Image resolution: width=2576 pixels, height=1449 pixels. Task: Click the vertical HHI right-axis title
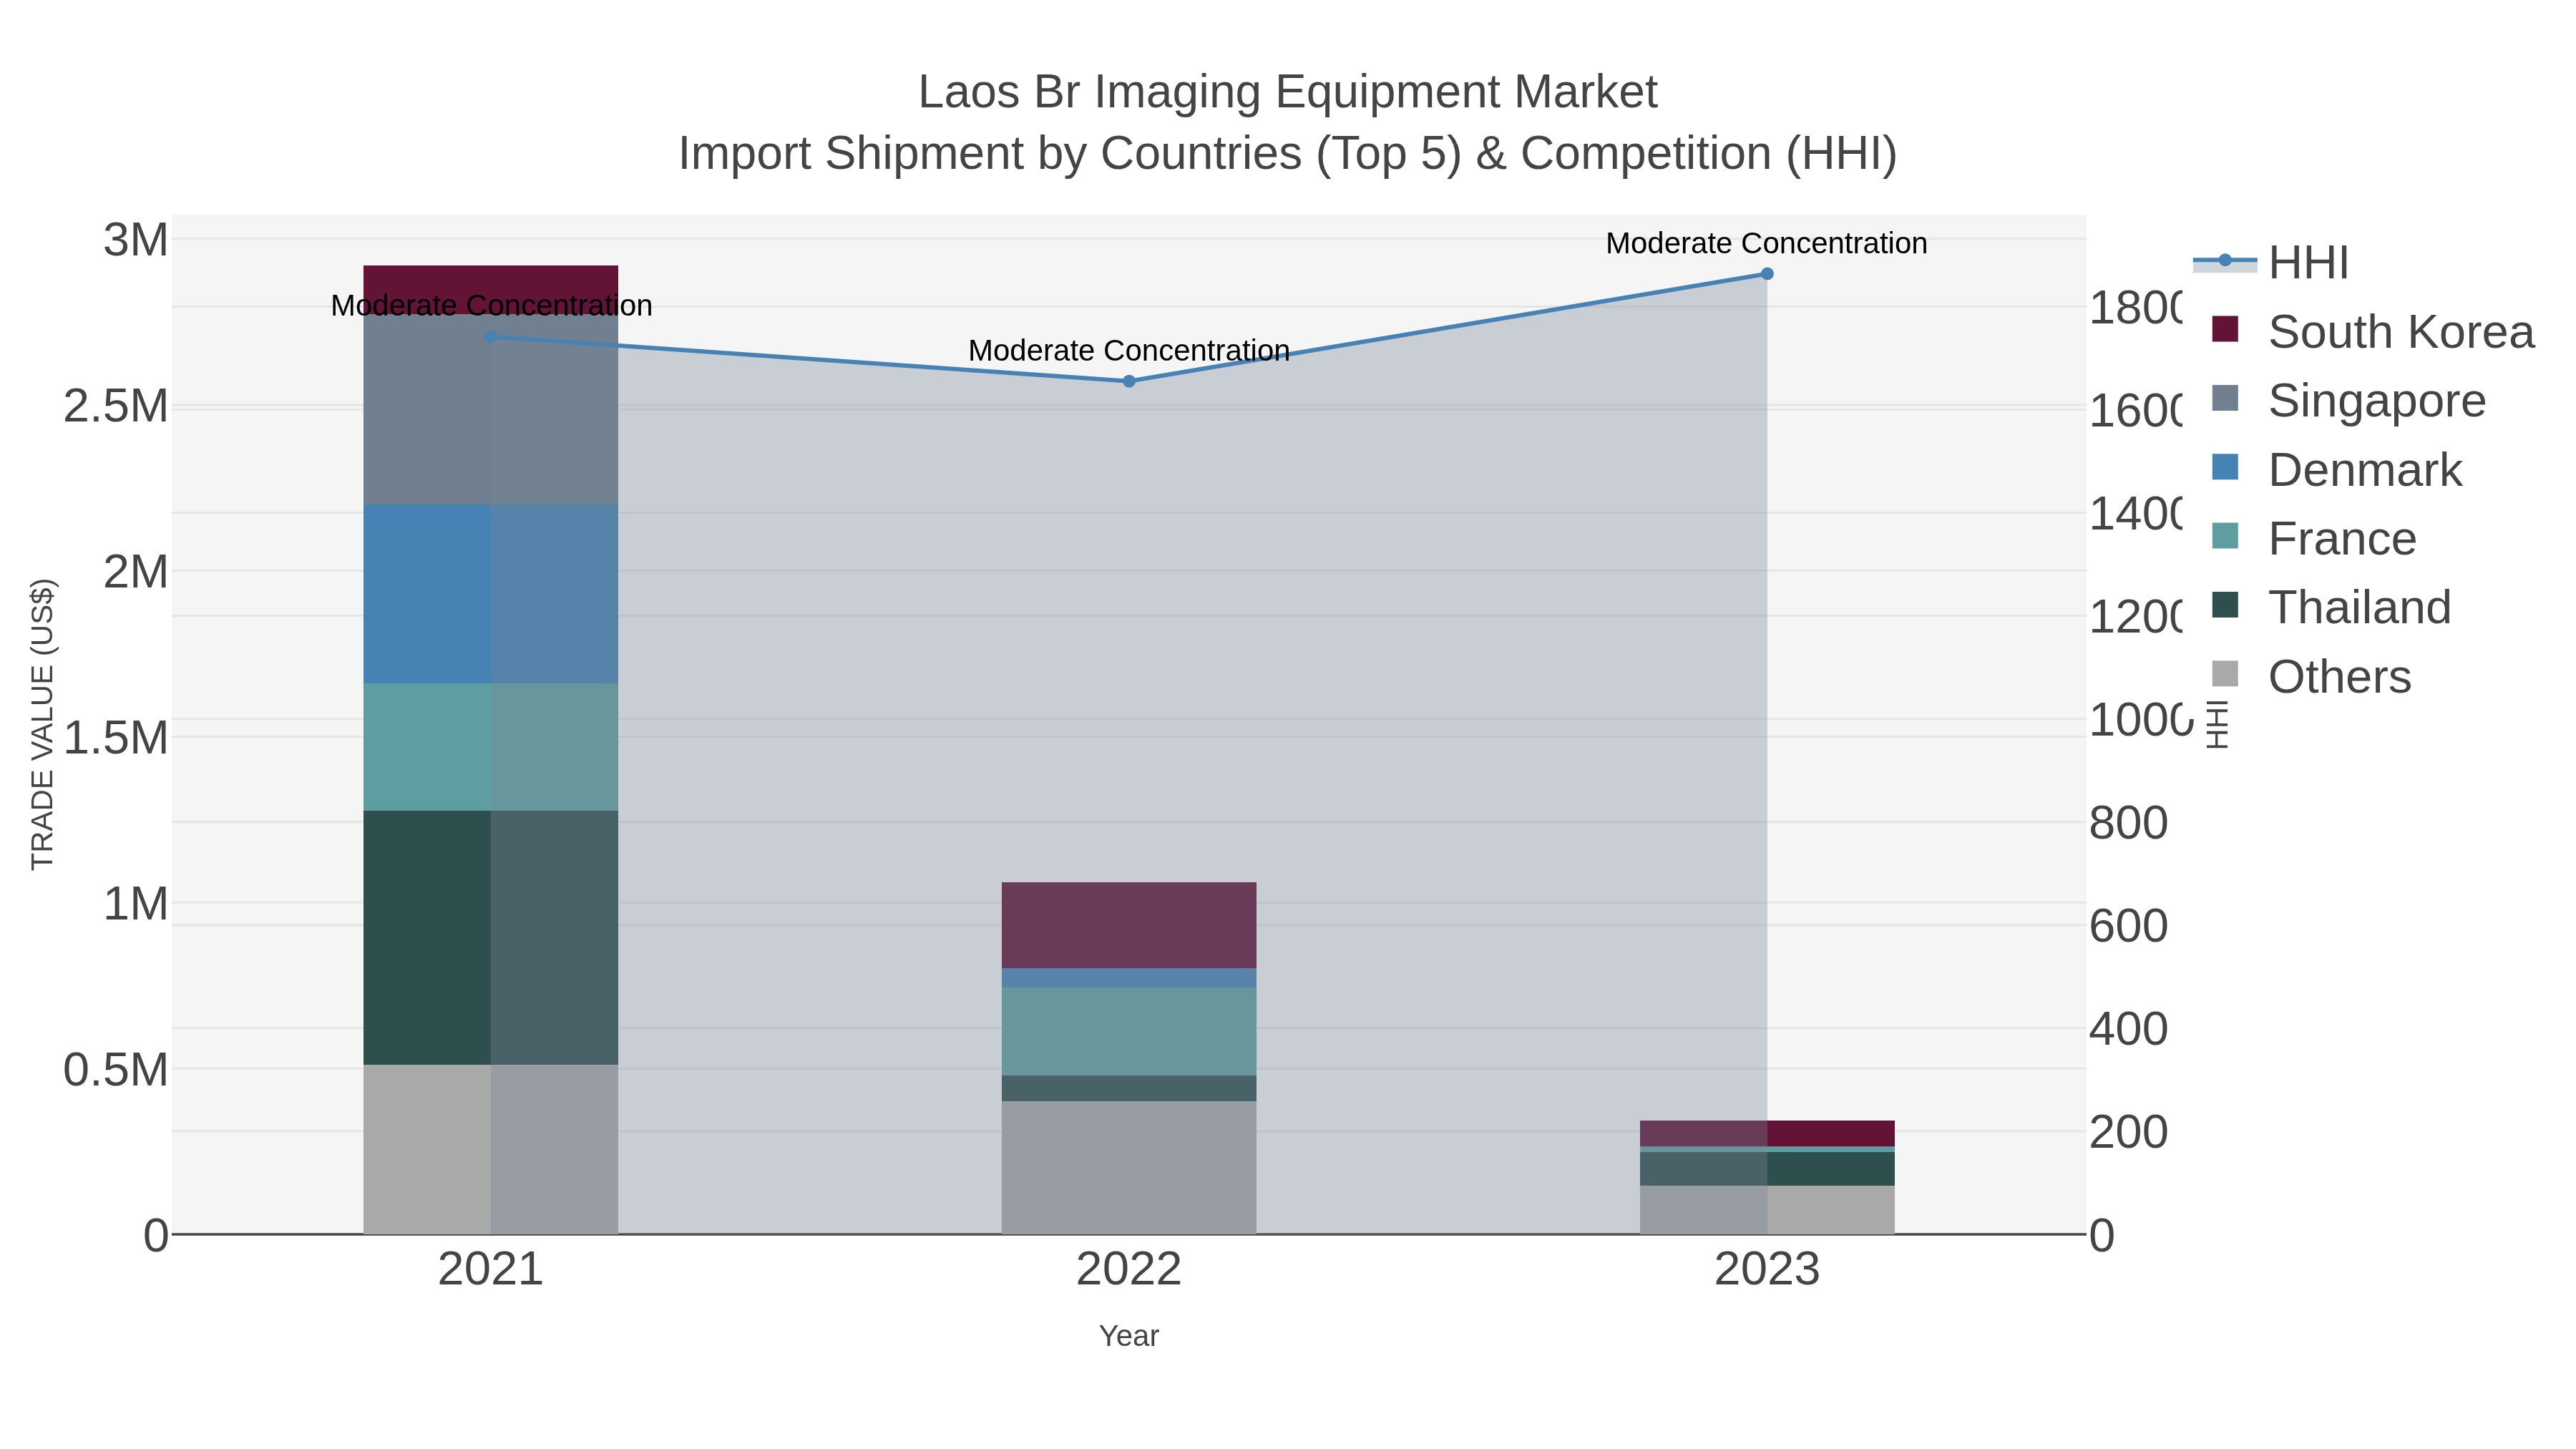click(x=2218, y=724)
